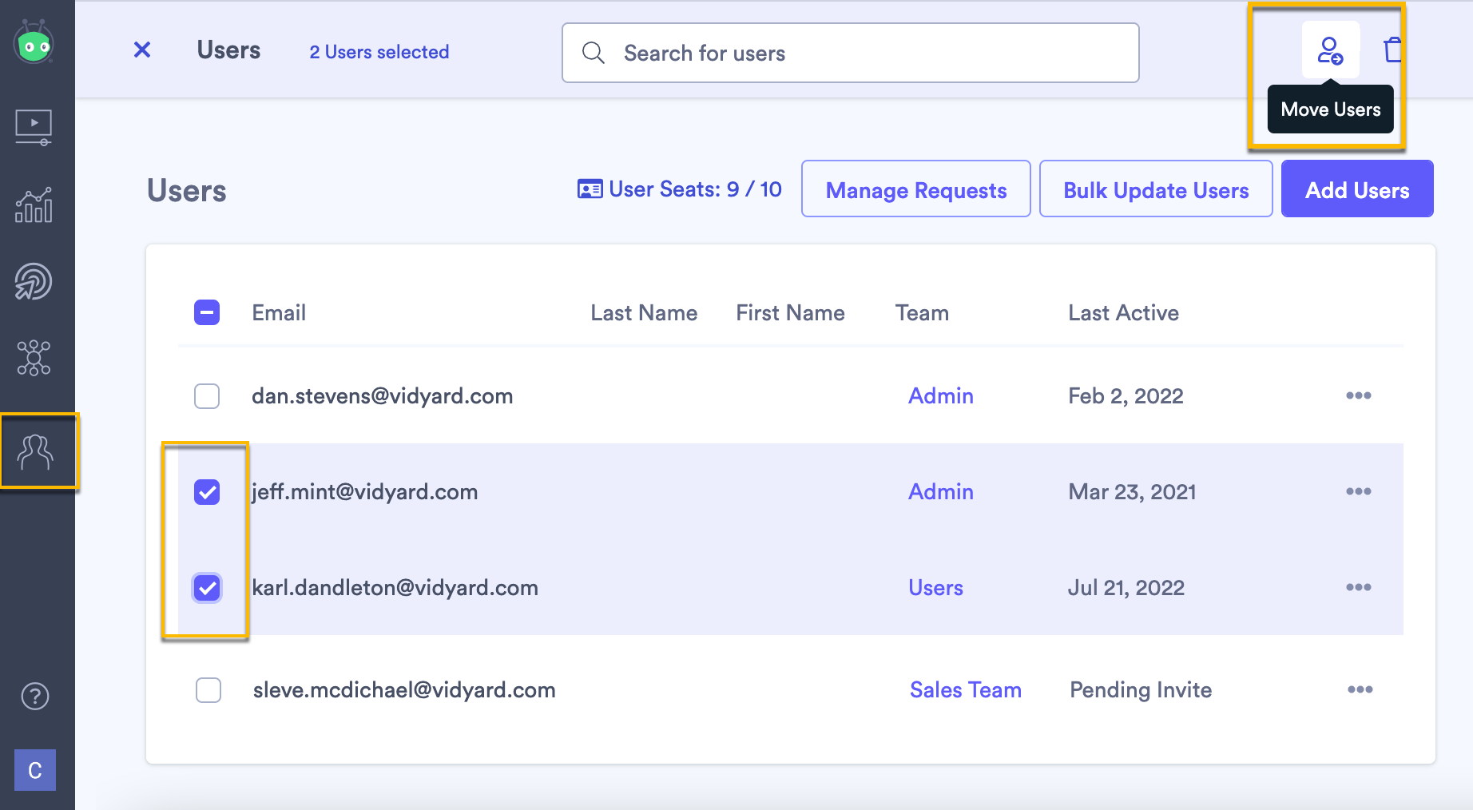Uncheck the box for jeff.mint@vidyard.com
This screenshot has height=810, width=1473.
pyautogui.click(x=207, y=492)
